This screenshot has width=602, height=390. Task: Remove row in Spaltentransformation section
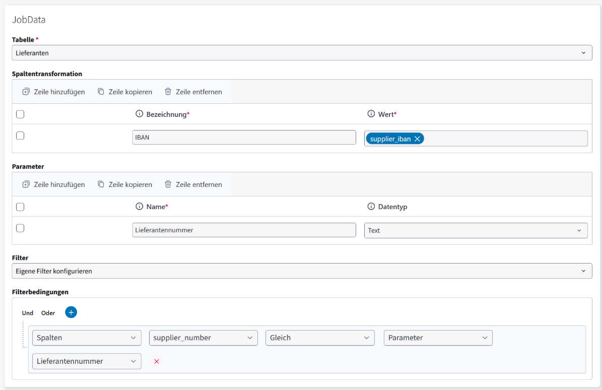(x=193, y=92)
